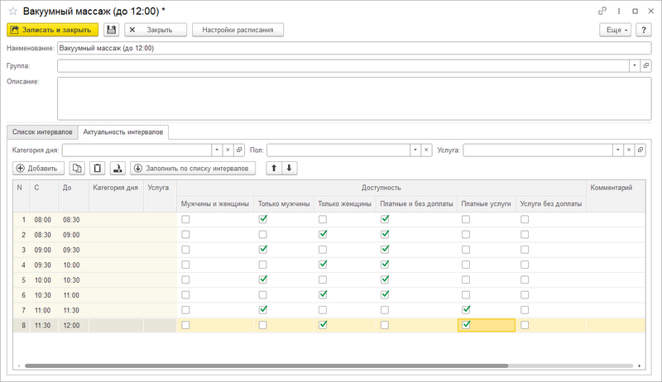Check Мужчины и женщины for row 1
The height and width of the screenshot is (382, 662).
tap(185, 220)
